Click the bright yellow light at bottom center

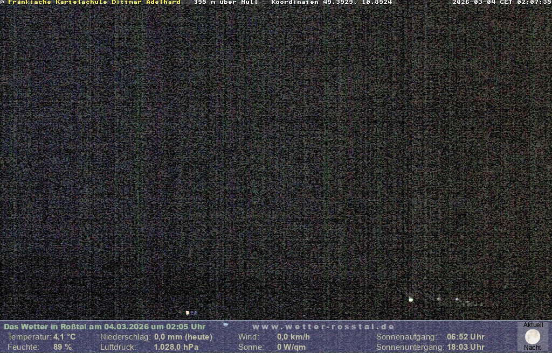coord(187,313)
